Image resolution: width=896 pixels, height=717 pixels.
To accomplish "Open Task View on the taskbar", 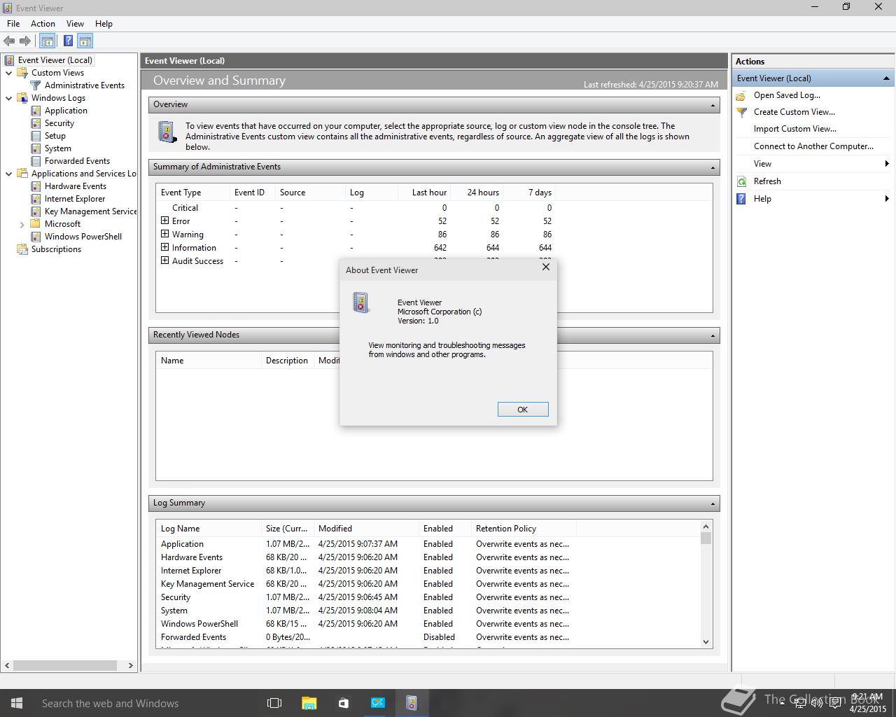I will (274, 703).
